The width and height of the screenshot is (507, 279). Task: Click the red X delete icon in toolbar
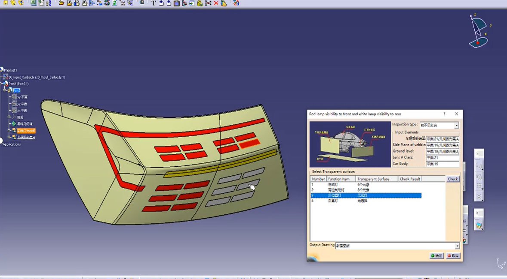coord(216,3)
